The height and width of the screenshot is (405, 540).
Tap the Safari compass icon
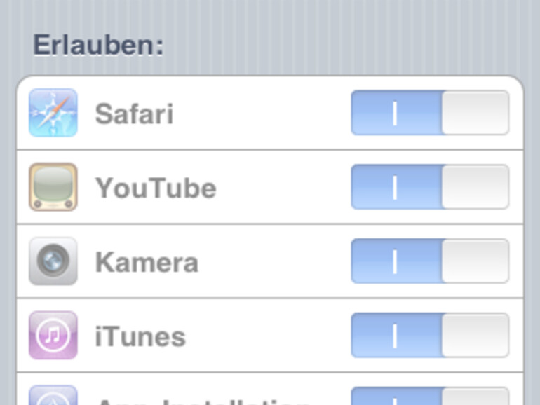click(53, 113)
